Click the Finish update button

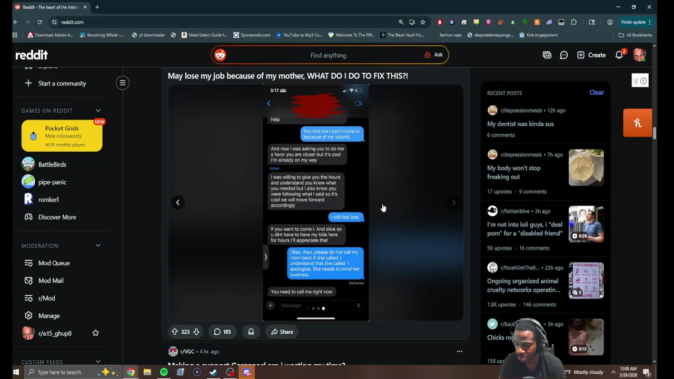636,22
